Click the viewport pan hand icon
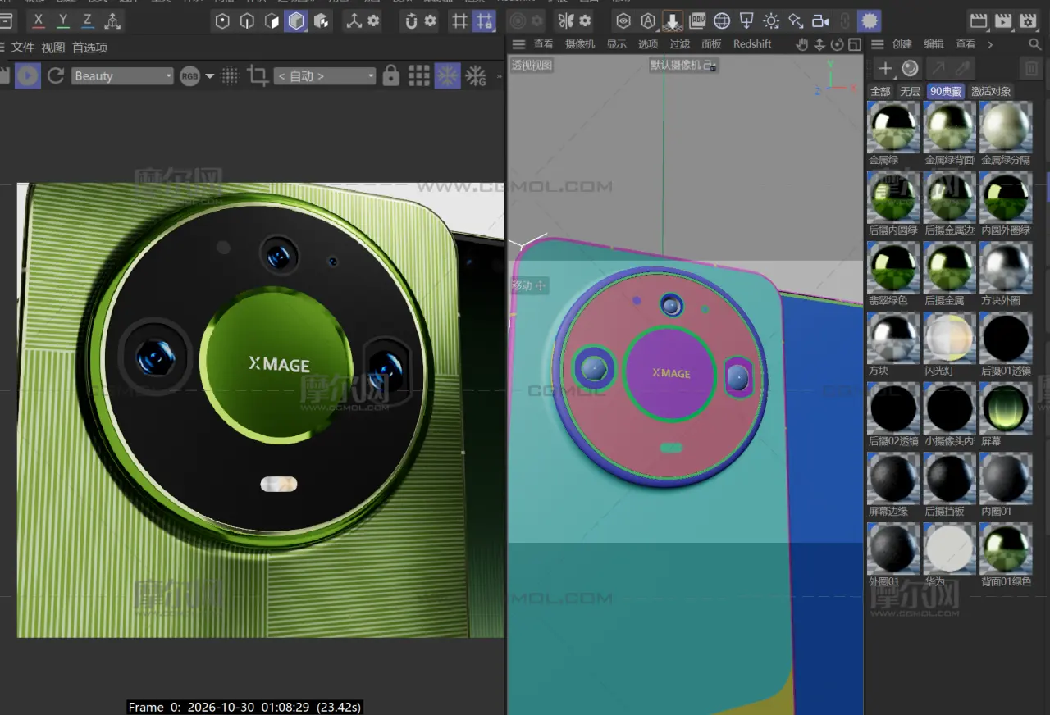The width and height of the screenshot is (1050, 715). 802,44
